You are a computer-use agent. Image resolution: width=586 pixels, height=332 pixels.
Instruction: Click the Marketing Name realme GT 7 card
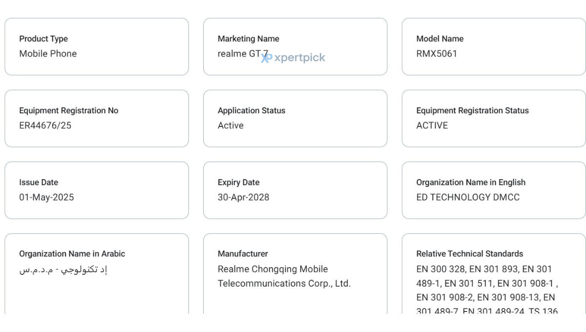(x=295, y=47)
